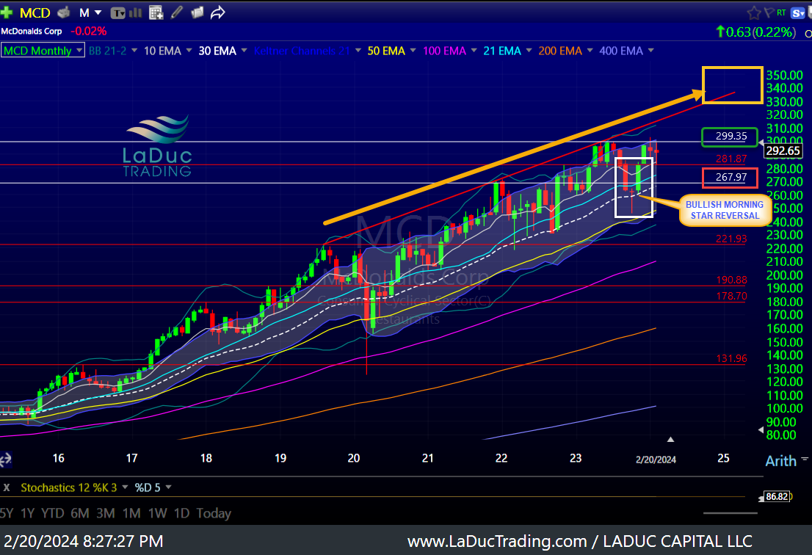Screen dimensions: 812x555
Task: Click the 86.82 stochastic value label
Action: (x=777, y=496)
